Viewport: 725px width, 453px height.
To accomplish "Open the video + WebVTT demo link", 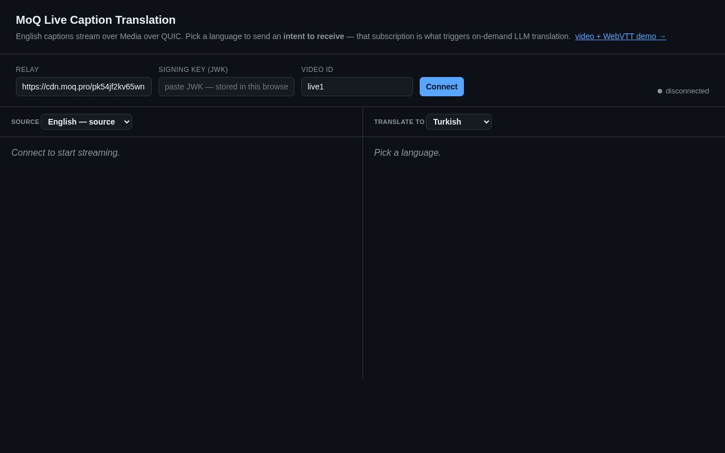I will [620, 36].
